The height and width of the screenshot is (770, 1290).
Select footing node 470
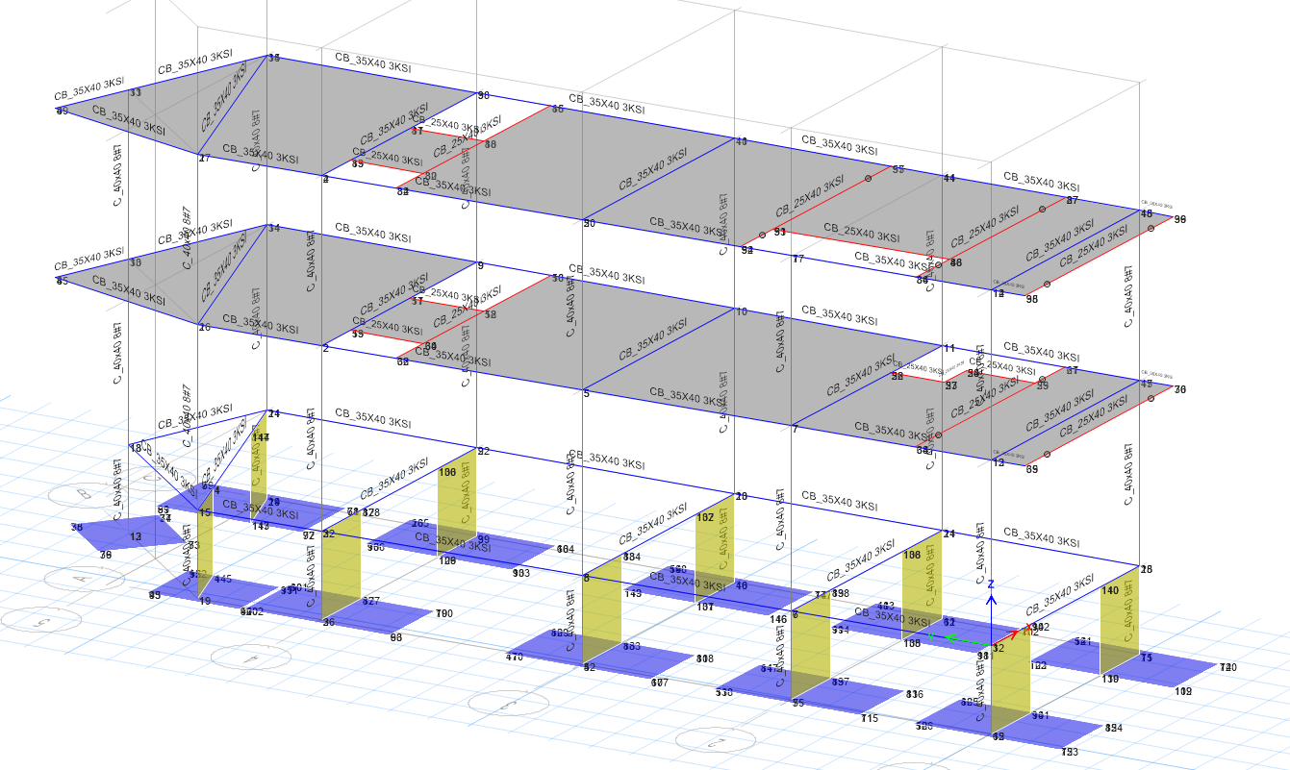515,658
